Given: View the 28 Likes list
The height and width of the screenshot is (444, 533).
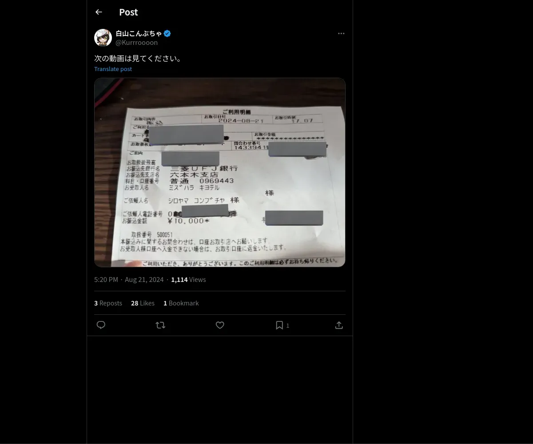Looking at the screenshot, I should (x=143, y=303).
